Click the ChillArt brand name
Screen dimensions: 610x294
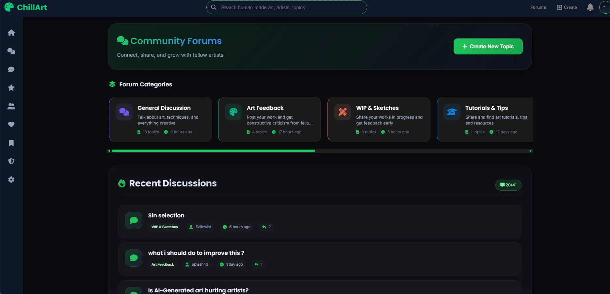[32, 7]
